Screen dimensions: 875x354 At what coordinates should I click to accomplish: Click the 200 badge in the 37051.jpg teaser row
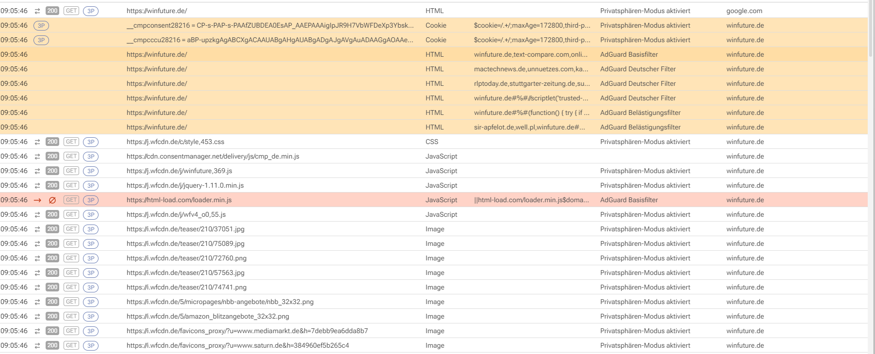coord(52,229)
